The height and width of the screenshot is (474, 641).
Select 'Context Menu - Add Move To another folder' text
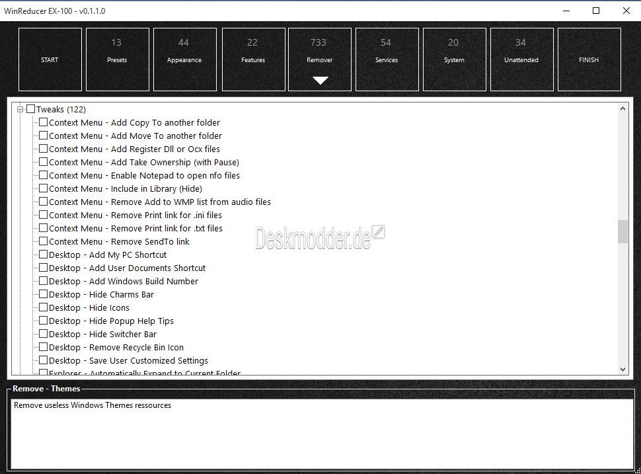pyautogui.click(x=135, y=136)
